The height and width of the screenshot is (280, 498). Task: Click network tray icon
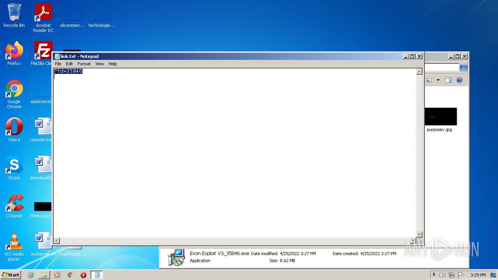[452, 275]
